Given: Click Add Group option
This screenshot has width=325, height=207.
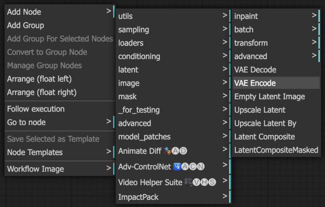Looking at the screenshot, I should tap(25, 25).
